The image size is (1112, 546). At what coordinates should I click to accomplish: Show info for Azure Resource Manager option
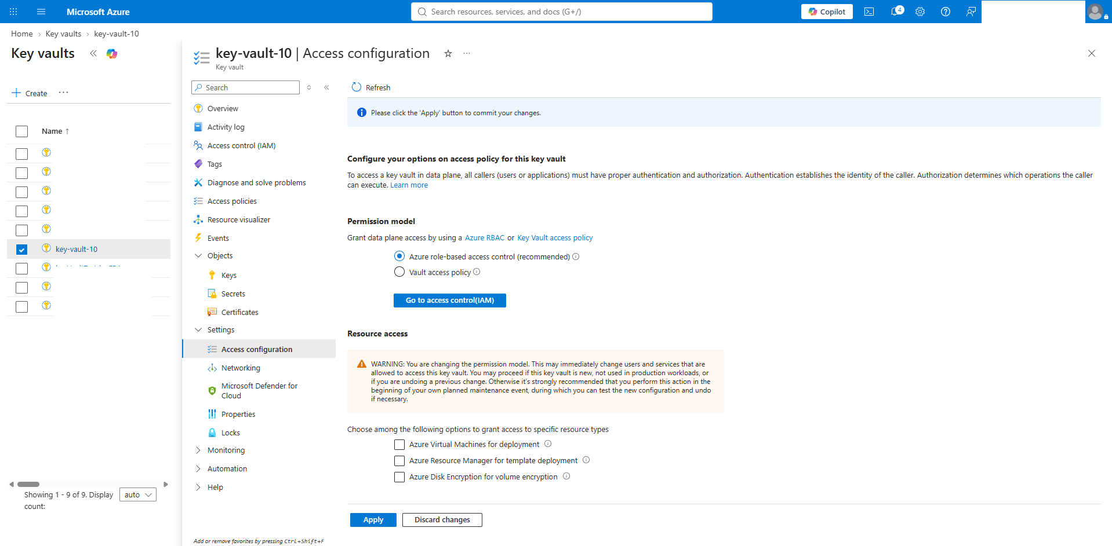tap(586, 460)
